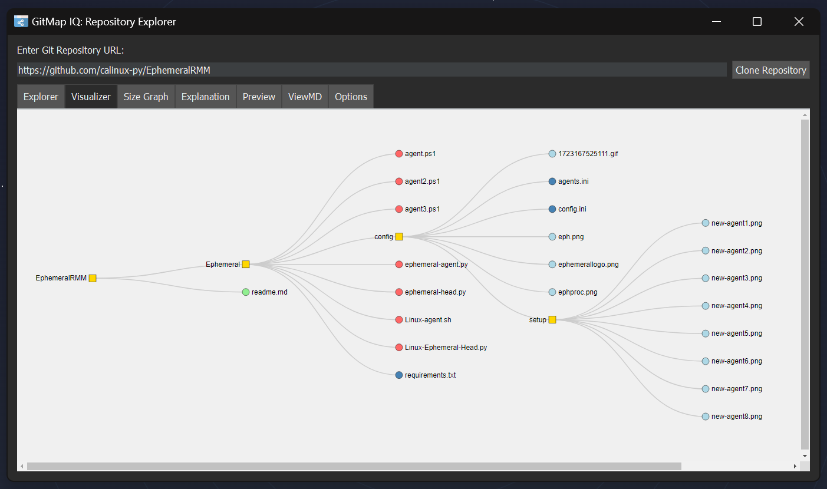Image resolution: width=827 pixels, height=489 pixels.
Task: Select the eph.png node circle
Action: click(552, 237)
